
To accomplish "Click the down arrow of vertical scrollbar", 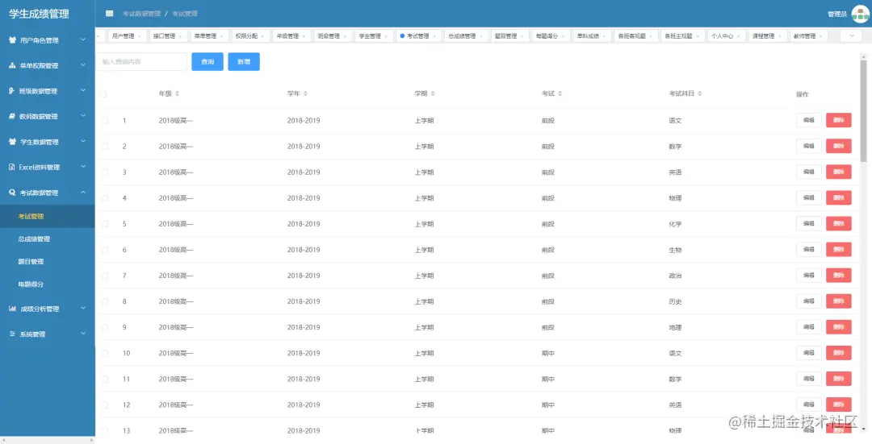I will tap(864, 429).
